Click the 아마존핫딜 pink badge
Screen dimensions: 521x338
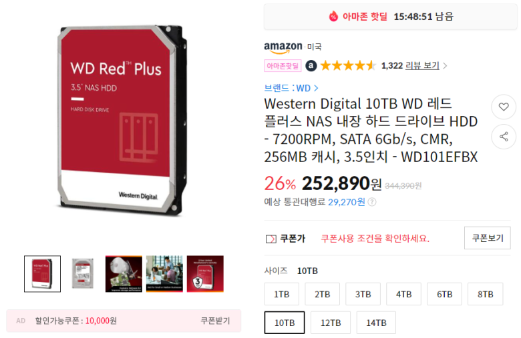(283, 66)
